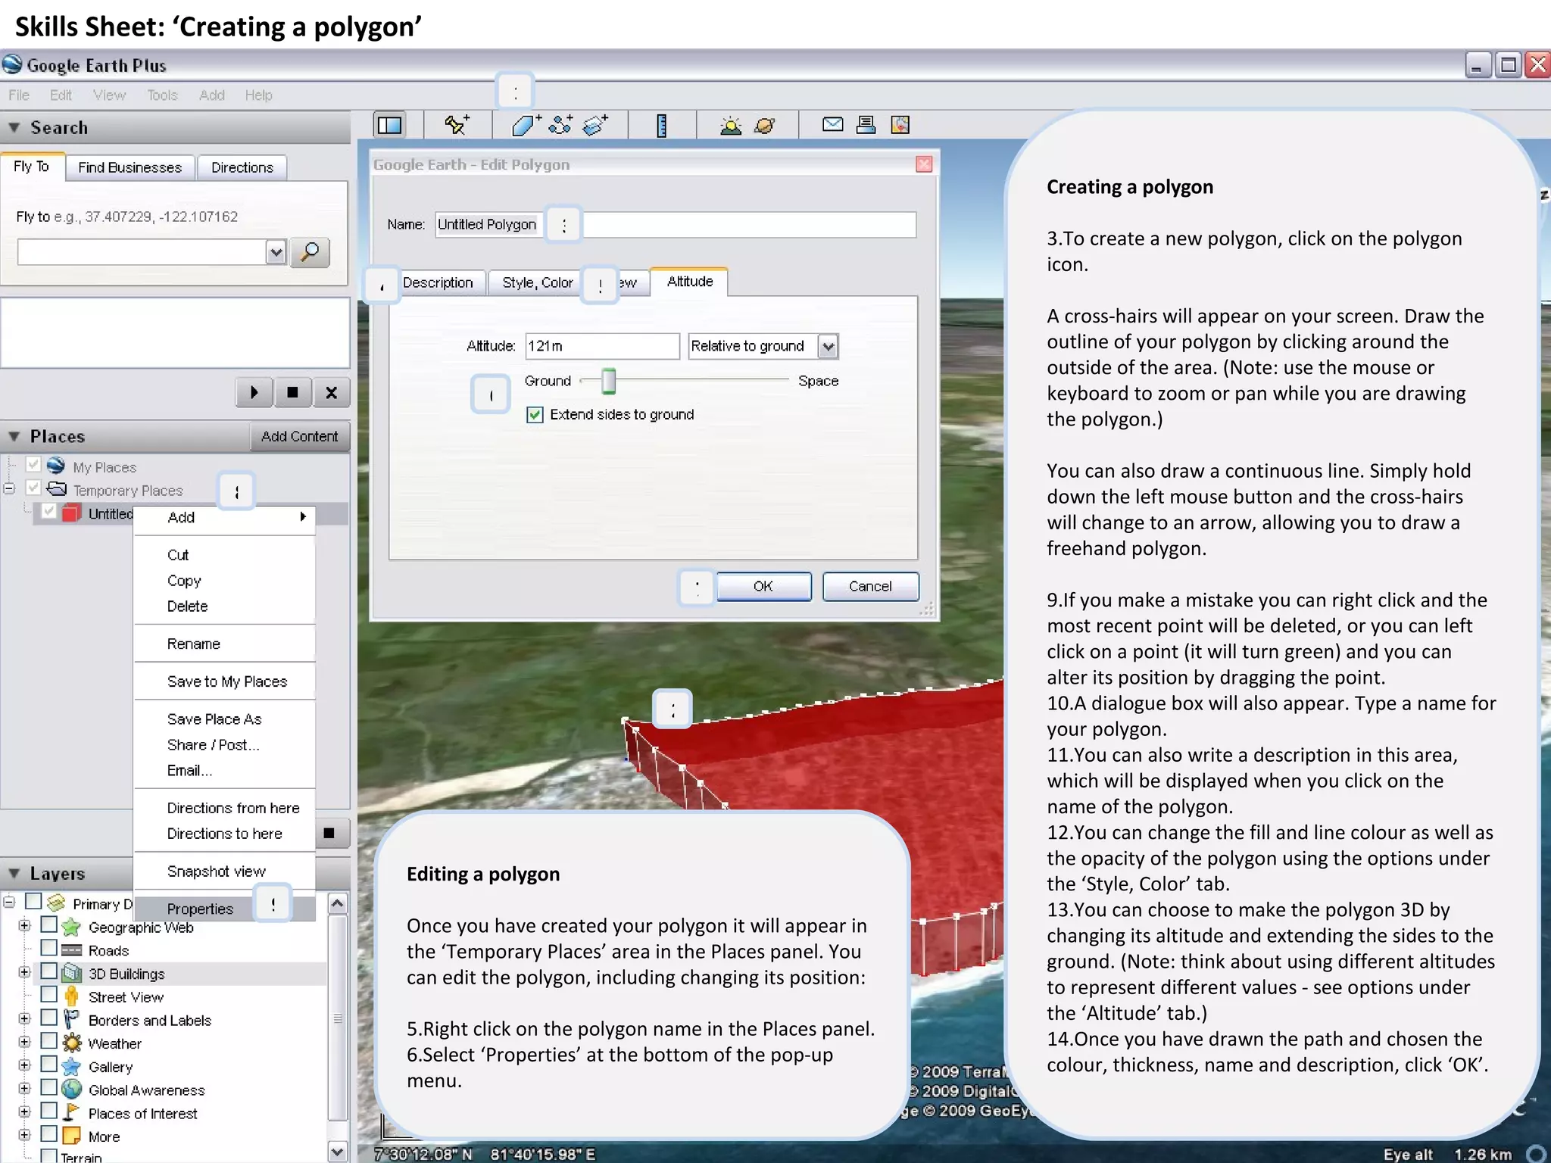Click the play tour button
The width and height of the screenshot is (1551, 1163).
(x=254, y=392)
